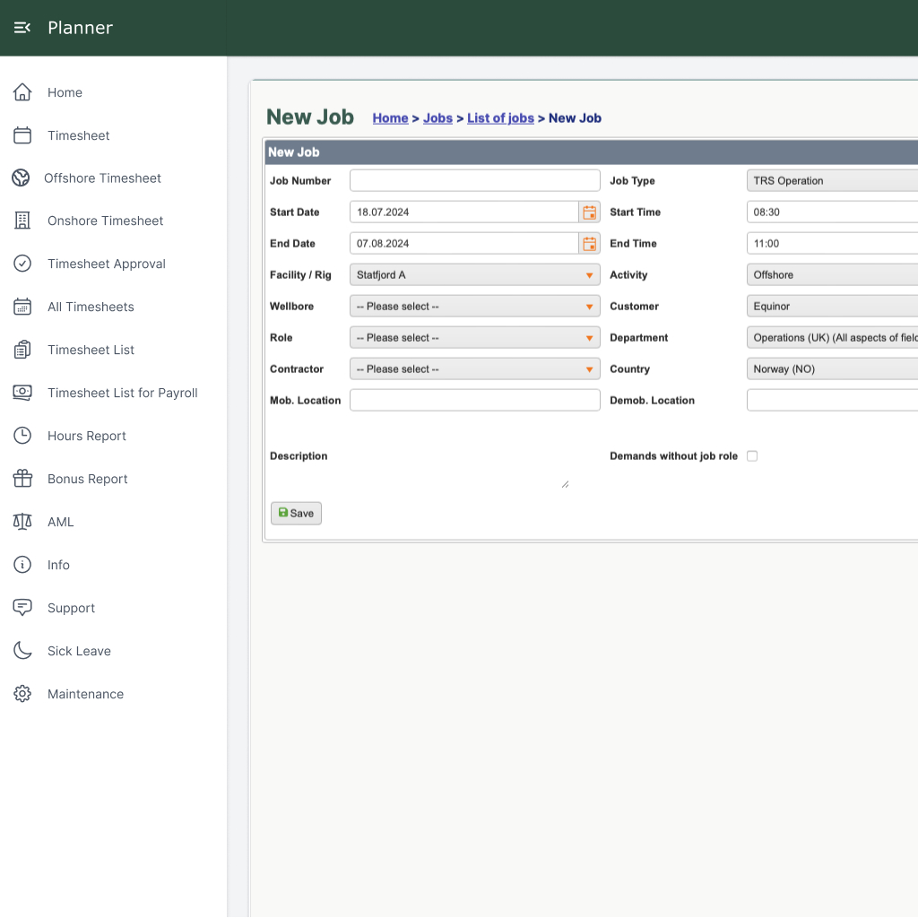
Task: Follow the List of jobs breadcrumb link
Action: coord(500,117)
